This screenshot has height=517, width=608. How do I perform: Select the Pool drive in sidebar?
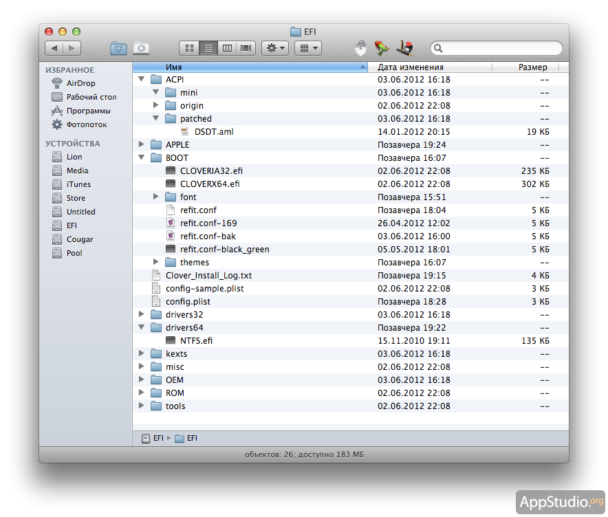[67, 253]
